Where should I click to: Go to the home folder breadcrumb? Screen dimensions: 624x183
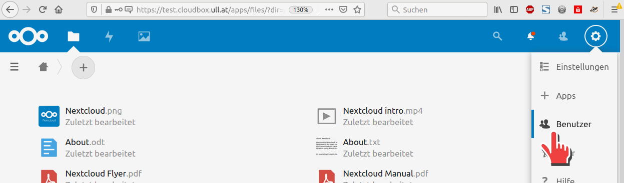click(x=44, y=66)
